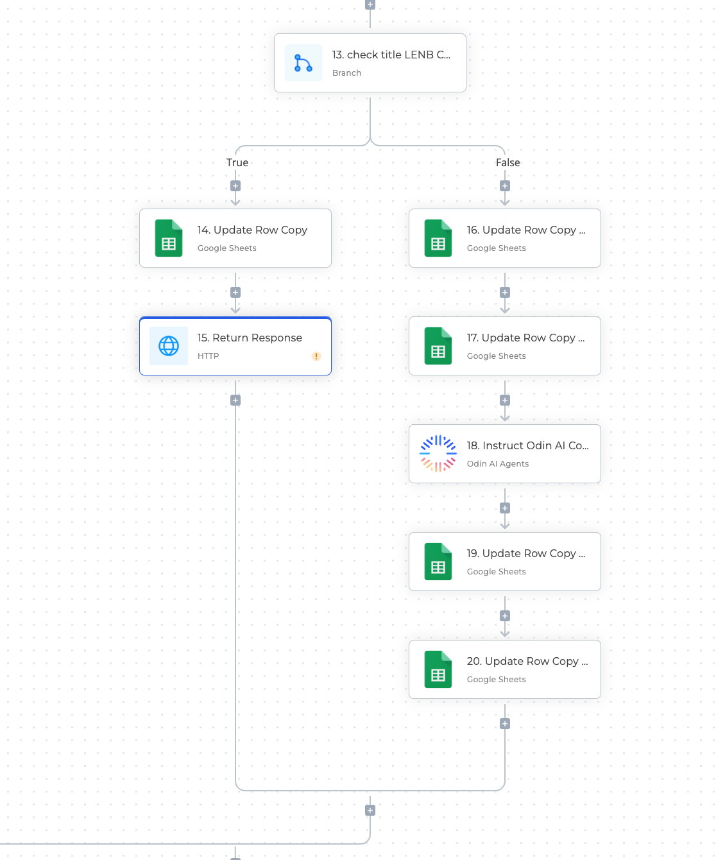Add step between steps 18 and 19
The width and height of the screenshot is (725, 860).
[505, 508]
